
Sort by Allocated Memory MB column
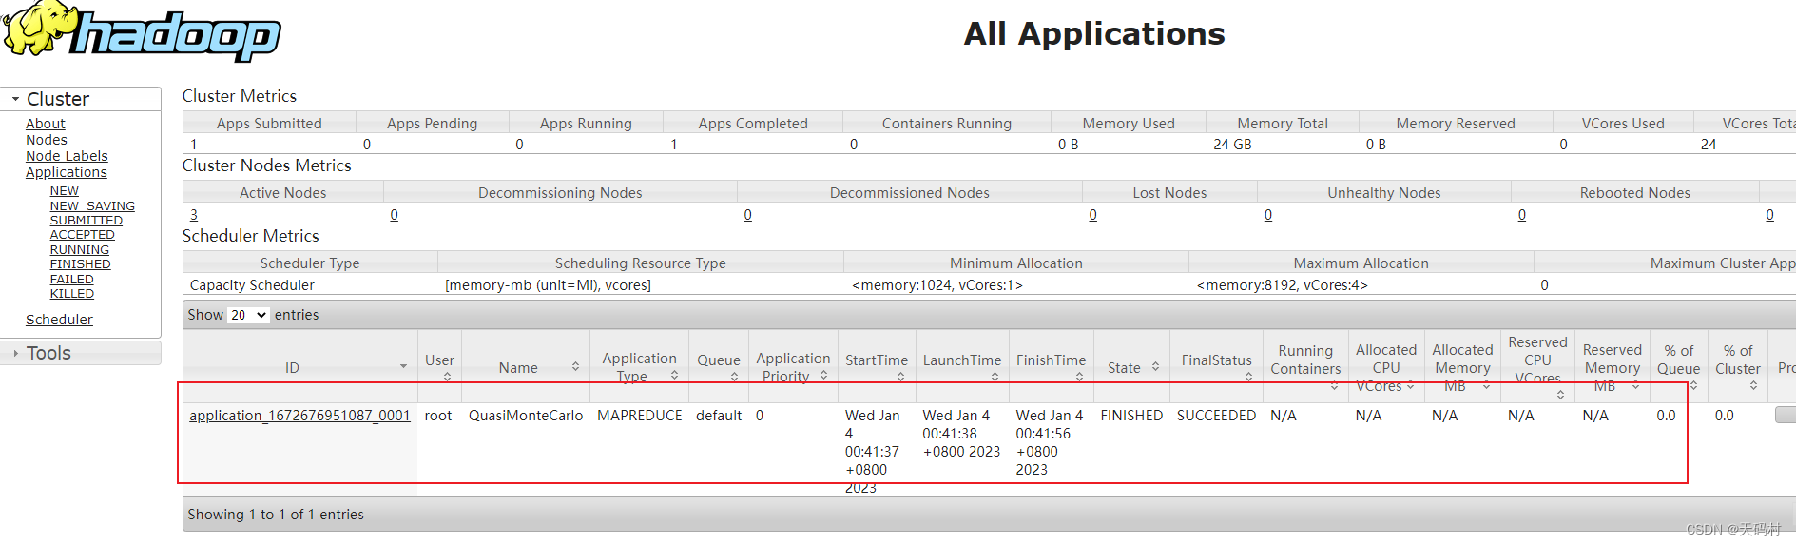point(1462,367)
